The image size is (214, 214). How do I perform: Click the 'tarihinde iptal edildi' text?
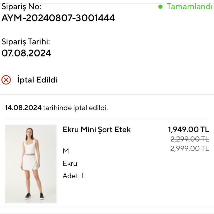click(75, 108)
